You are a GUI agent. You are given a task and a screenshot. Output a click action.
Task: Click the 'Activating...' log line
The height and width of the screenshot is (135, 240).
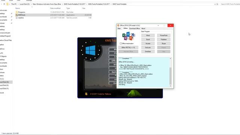[x=122, y=84]
